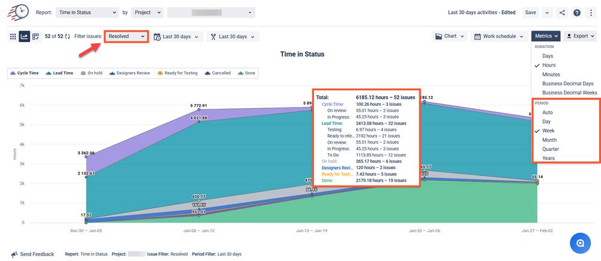Open help with the question mark icon
This screenshot has height=261, width=601.
click(x=577, y=13)
